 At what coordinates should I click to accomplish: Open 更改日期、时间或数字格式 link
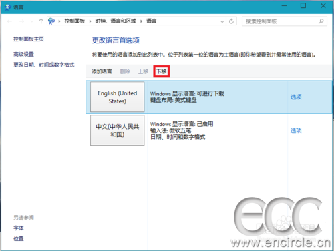44,65
